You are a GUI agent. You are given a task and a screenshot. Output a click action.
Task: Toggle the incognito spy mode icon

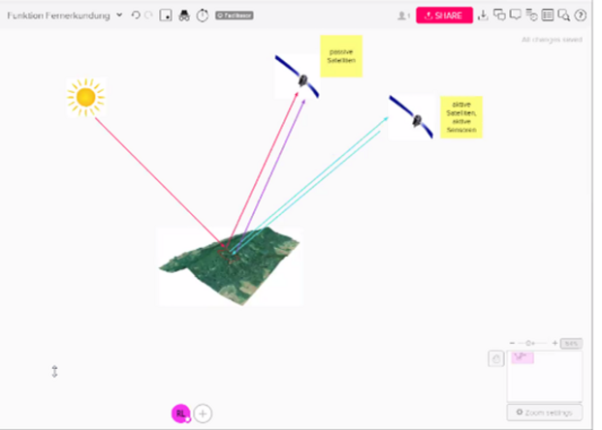(183, 15)
